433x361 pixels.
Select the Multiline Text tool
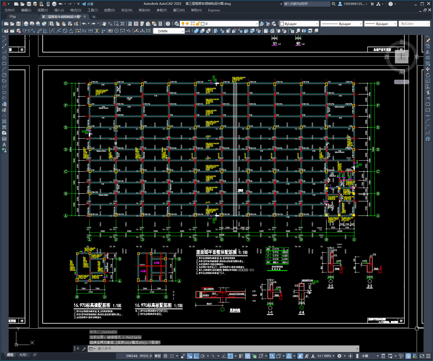4,145
